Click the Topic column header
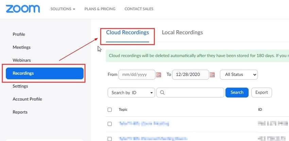The width and height of the screenshot is (289, 141). click(123, 109)
